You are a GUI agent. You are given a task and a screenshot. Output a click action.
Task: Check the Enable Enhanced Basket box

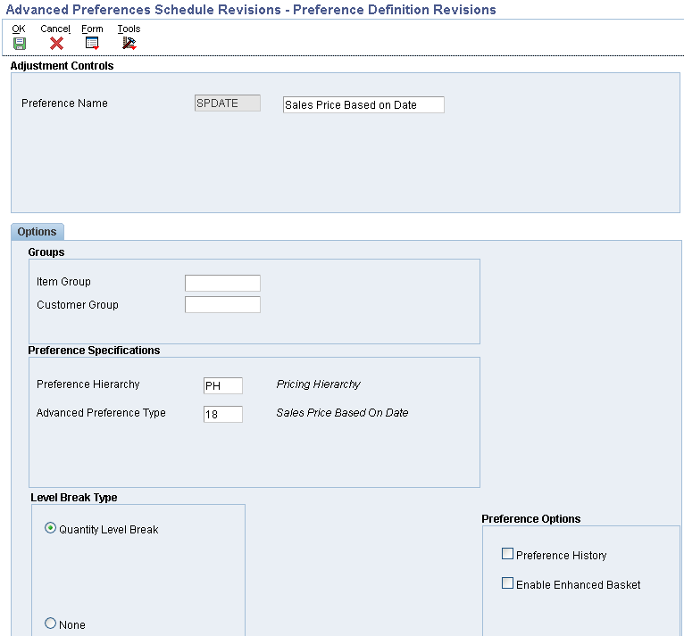click(507, 583)
